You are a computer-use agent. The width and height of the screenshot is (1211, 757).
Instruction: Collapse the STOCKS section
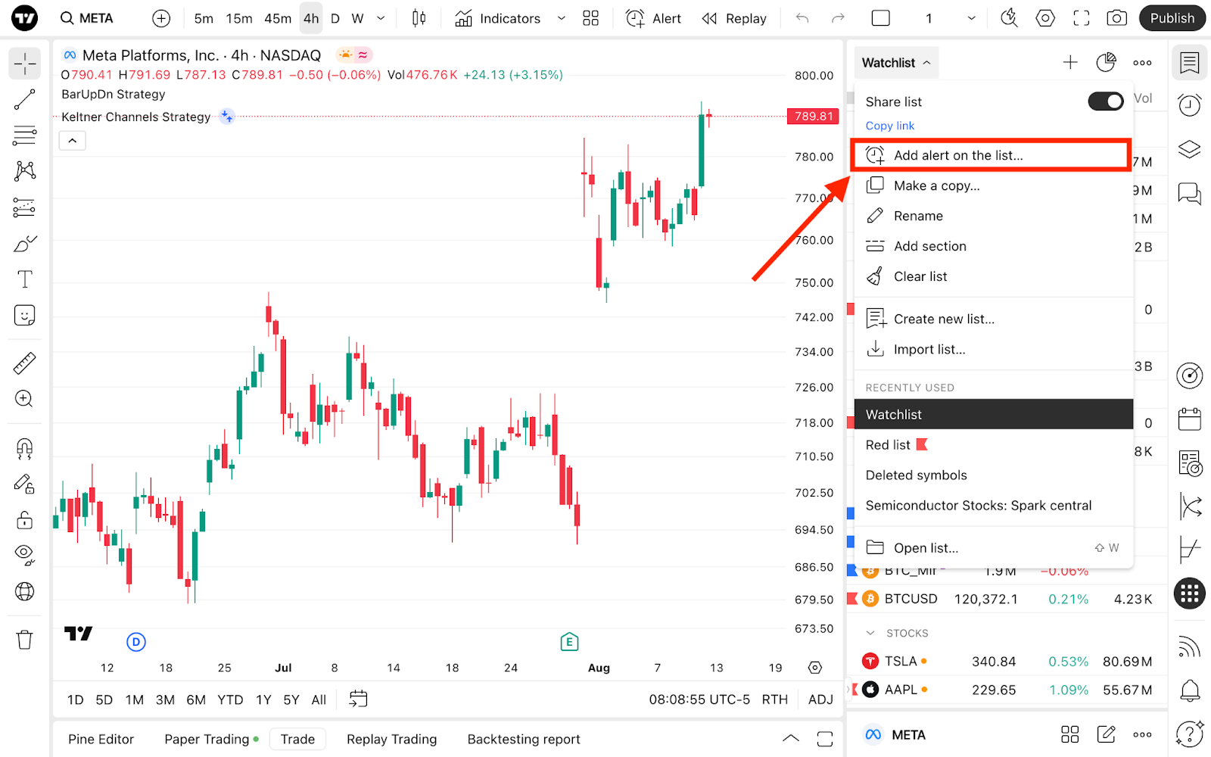(x=870, y=633)
